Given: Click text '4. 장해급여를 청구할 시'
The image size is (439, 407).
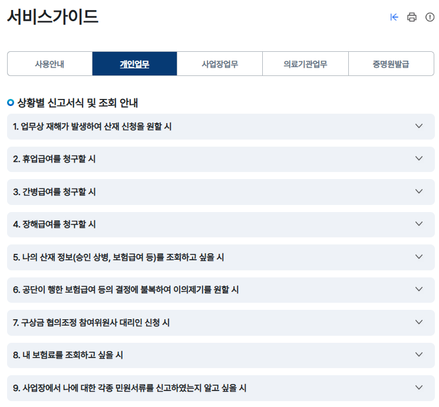Looking at the screenshot, I should coord(54,224).
